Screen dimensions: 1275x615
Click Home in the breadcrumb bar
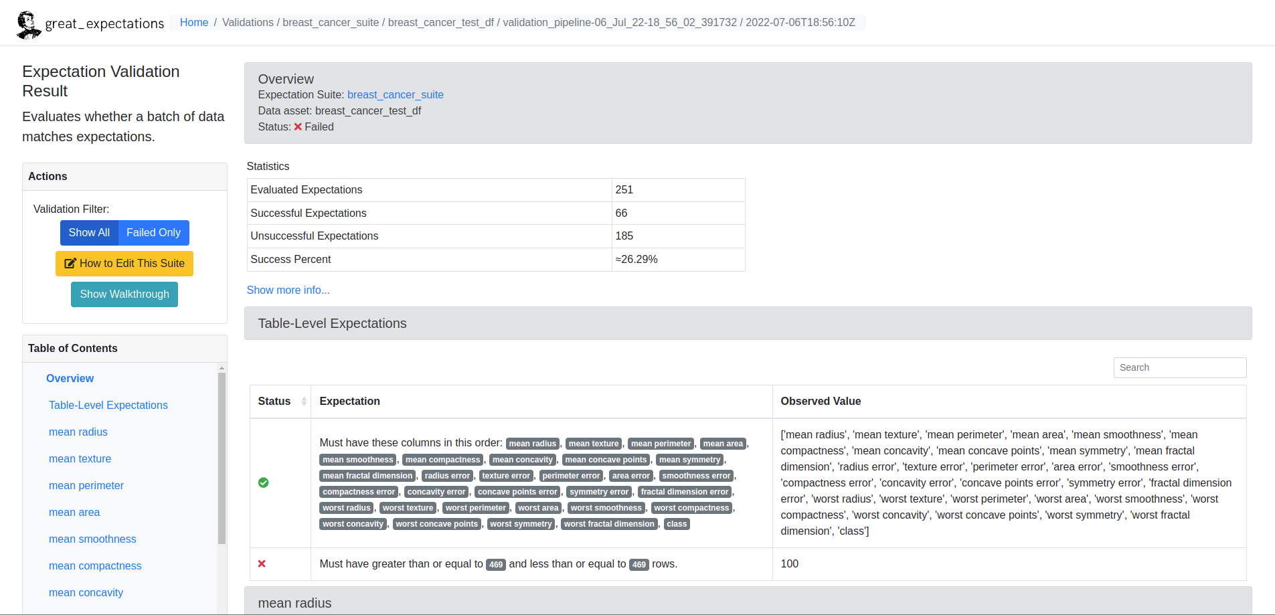(x=194, y=22)
